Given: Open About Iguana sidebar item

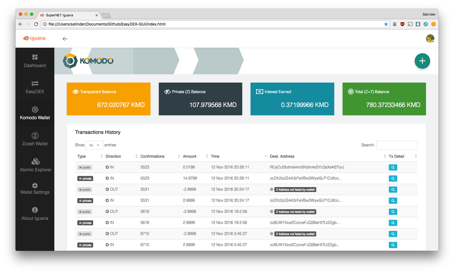Looking at the screenshot, I should [x=35, y=214].
